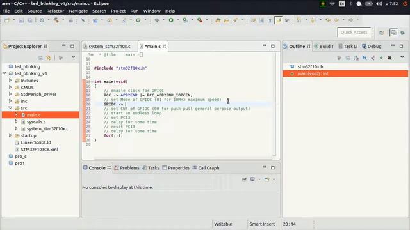Open the Project menu

[118, 11]
